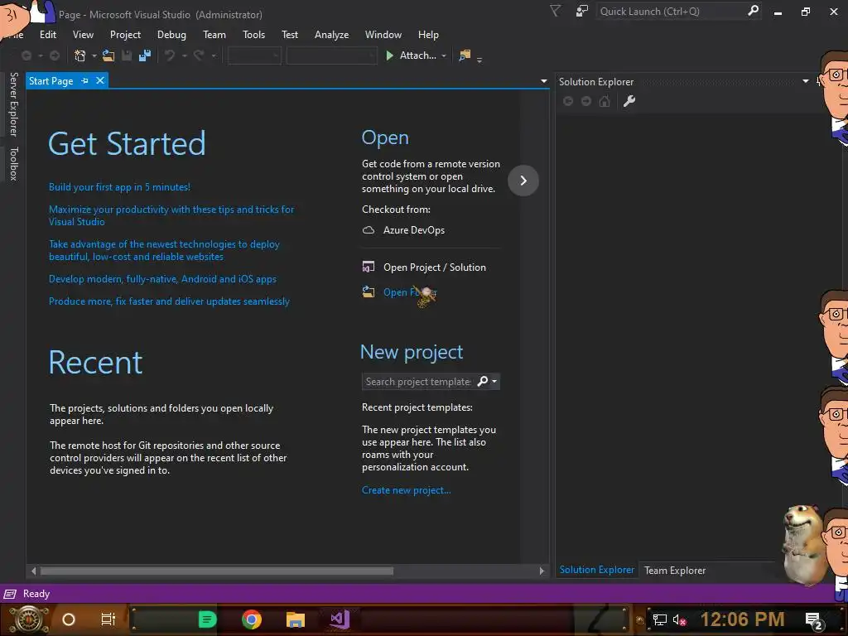The width and height of the screenshot is (848, 636).
Task: Open the Undo history dropdown arrow
Action: point(184,55)
